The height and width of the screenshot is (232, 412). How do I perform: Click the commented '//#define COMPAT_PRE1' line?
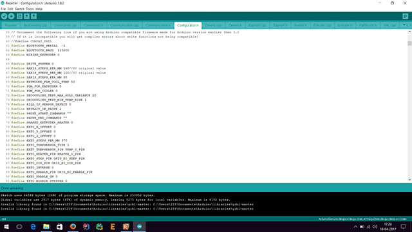coord(32,41)
